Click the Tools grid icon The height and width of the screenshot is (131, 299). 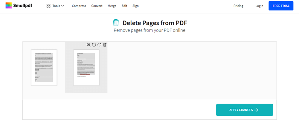[x=48, y=6]
